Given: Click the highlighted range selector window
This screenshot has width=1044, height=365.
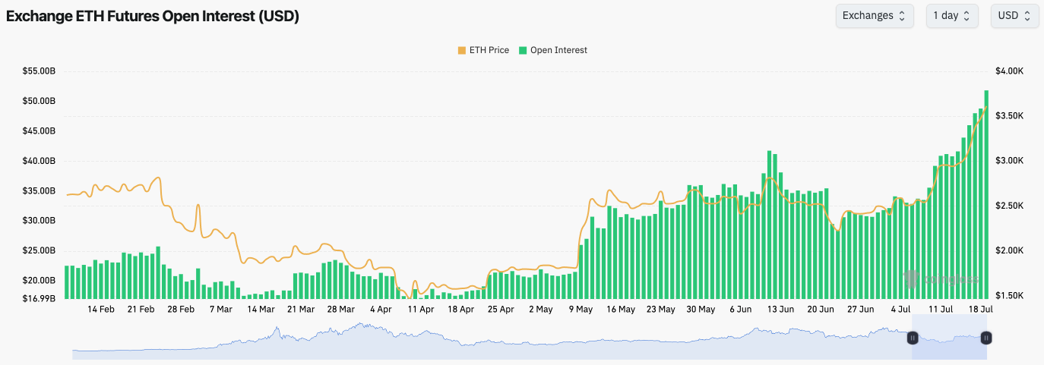Looking at the screenshot, I should 950,337.
